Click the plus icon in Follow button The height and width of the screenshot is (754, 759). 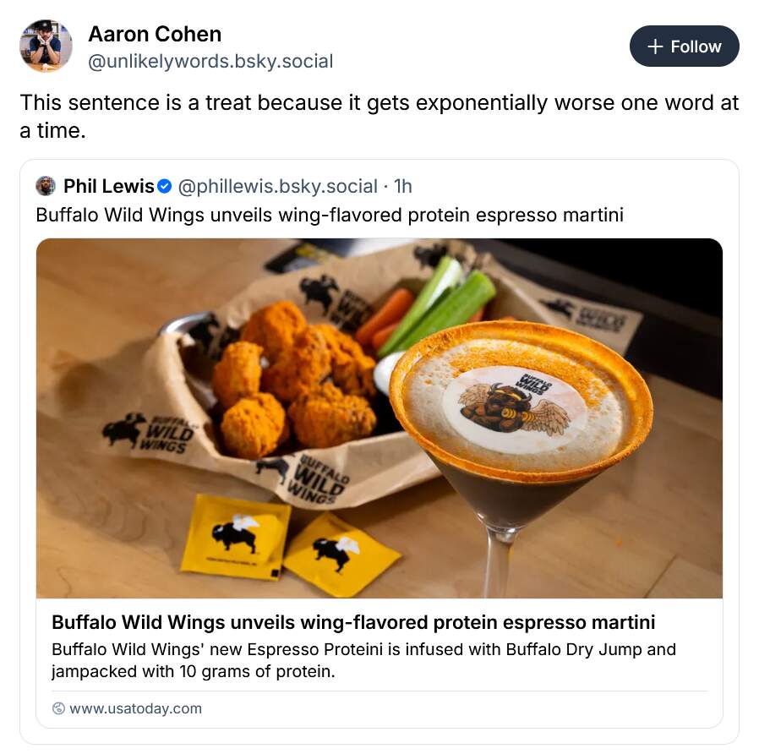[655, 47]
